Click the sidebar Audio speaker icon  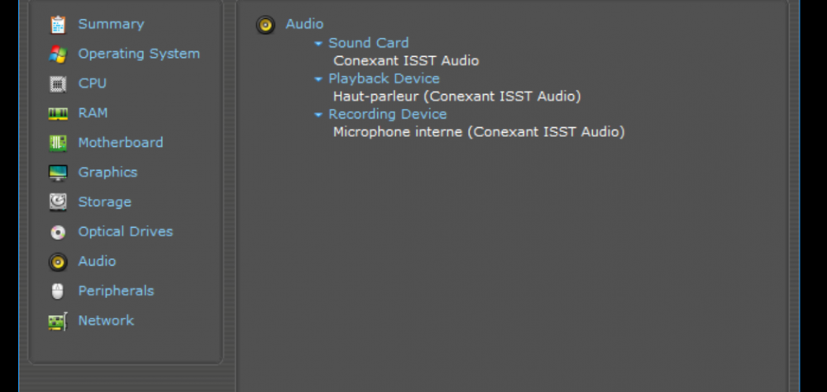58,262
